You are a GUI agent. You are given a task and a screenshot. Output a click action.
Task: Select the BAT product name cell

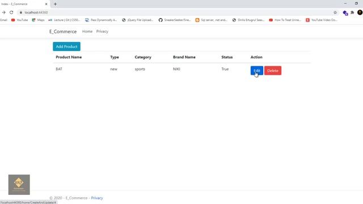pos(59,69)
